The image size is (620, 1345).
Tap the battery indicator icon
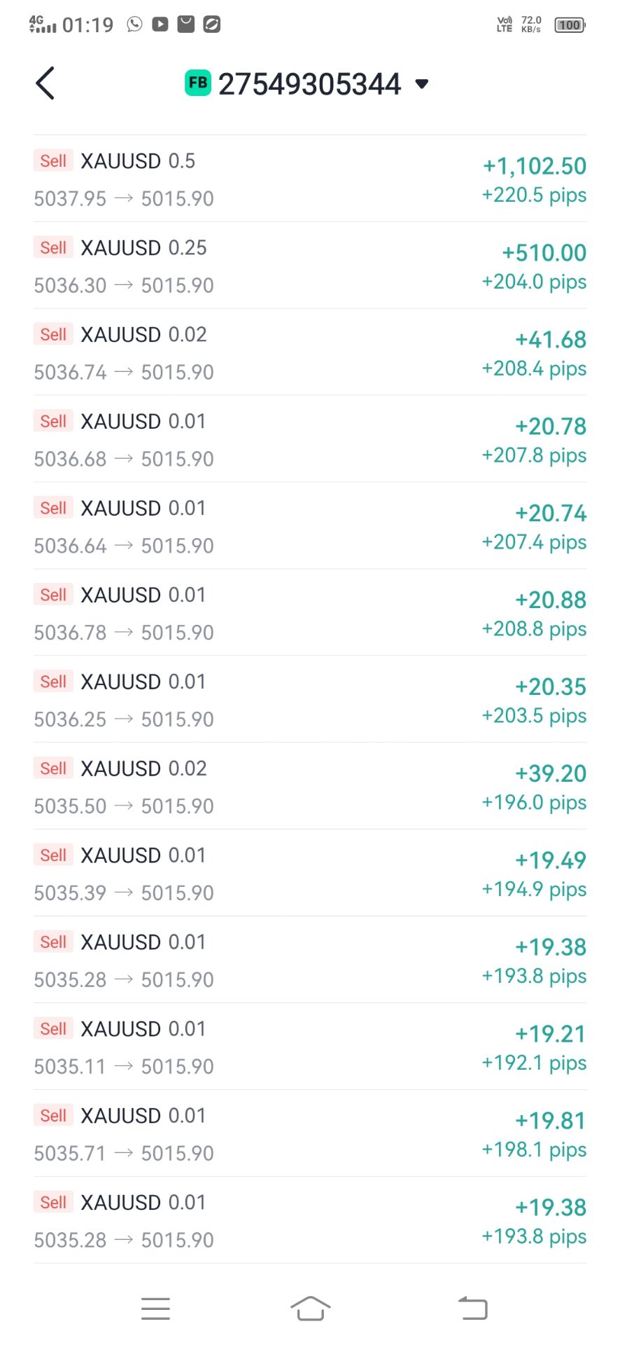click(570, 25)
